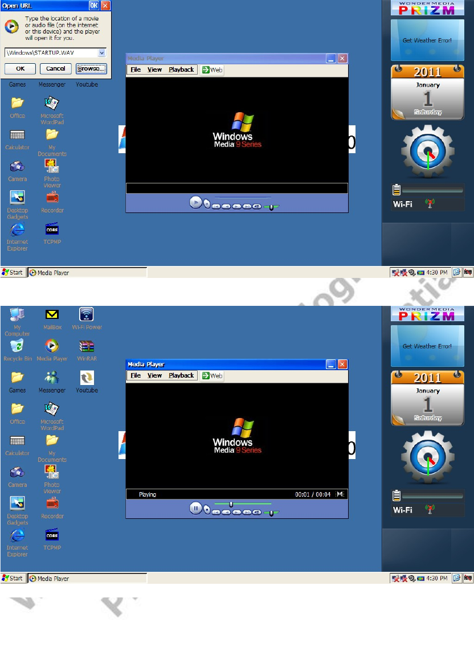Open the Recycle Bin icon
This screenshot has width=474, height=647.
[17, 350]
